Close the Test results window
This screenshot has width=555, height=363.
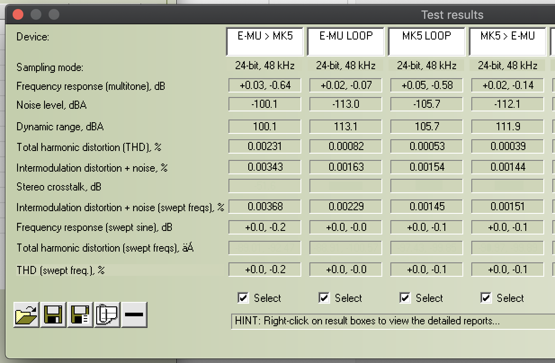pos(18,14)
